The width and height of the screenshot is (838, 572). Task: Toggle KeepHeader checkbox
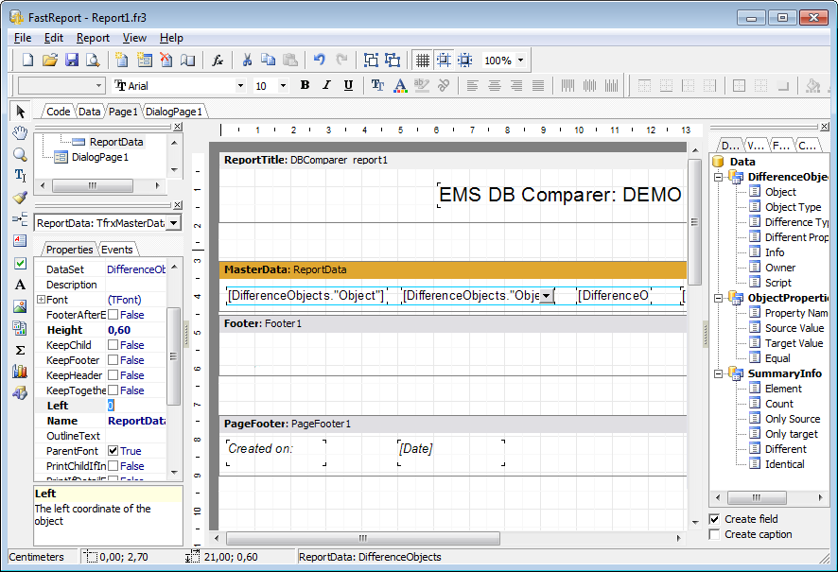(113, 375)
